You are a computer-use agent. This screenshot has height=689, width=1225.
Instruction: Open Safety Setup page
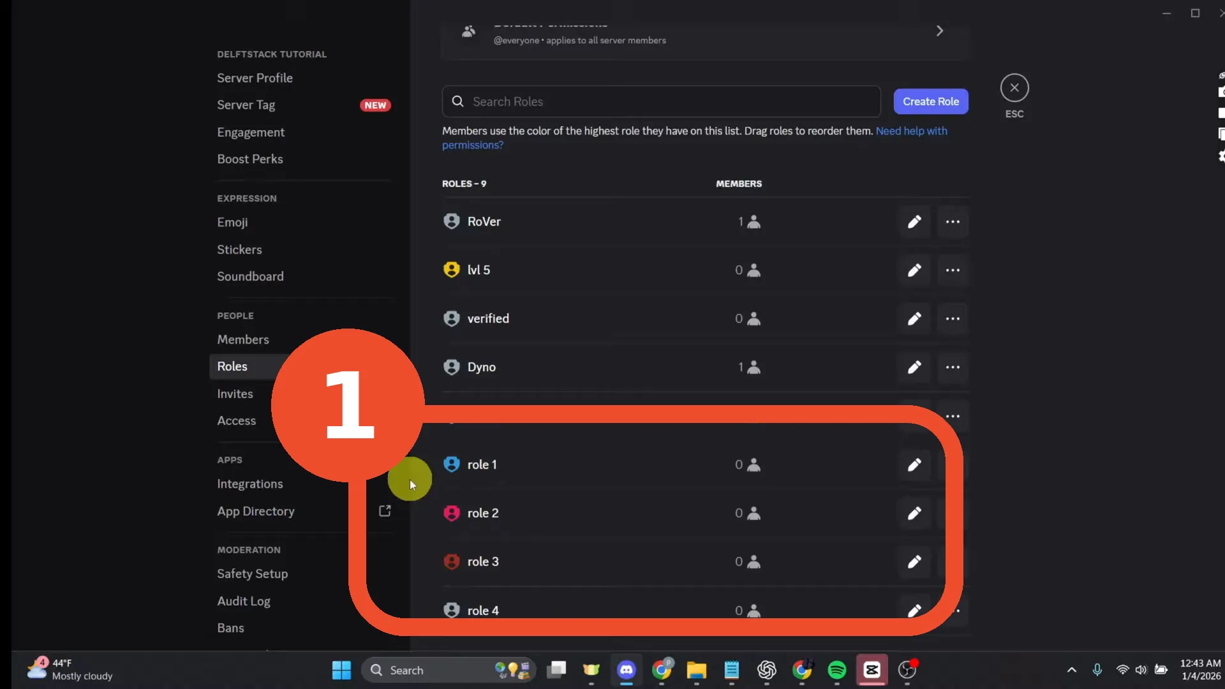(253, 574)
